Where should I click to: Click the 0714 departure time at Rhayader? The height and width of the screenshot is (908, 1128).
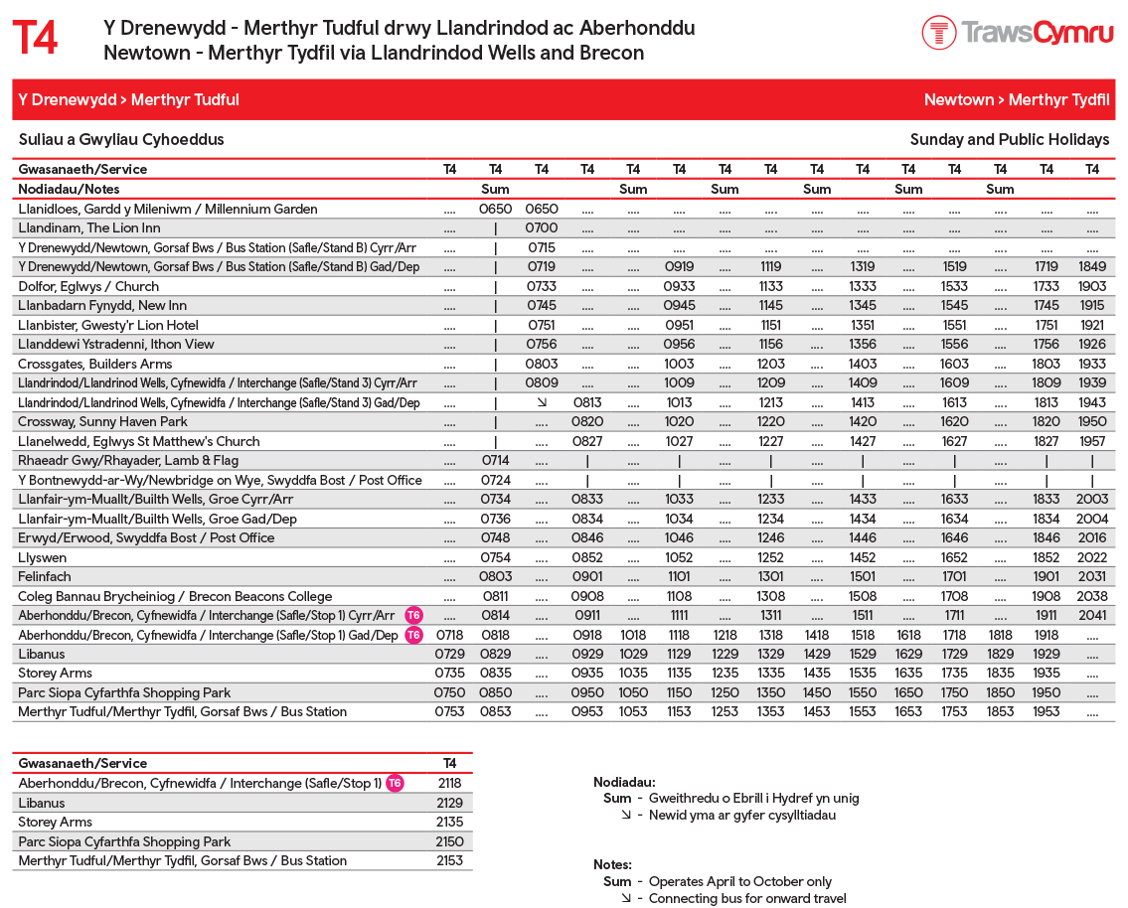coord(495,461)
